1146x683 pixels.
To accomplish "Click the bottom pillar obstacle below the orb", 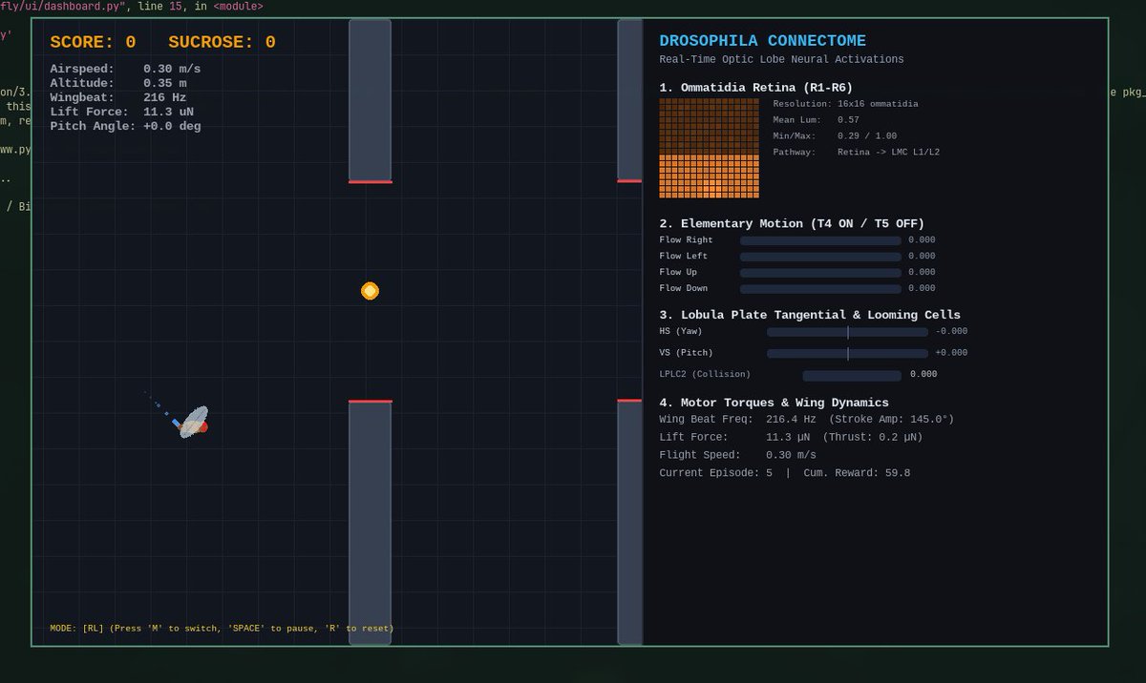I will point(370,523).
